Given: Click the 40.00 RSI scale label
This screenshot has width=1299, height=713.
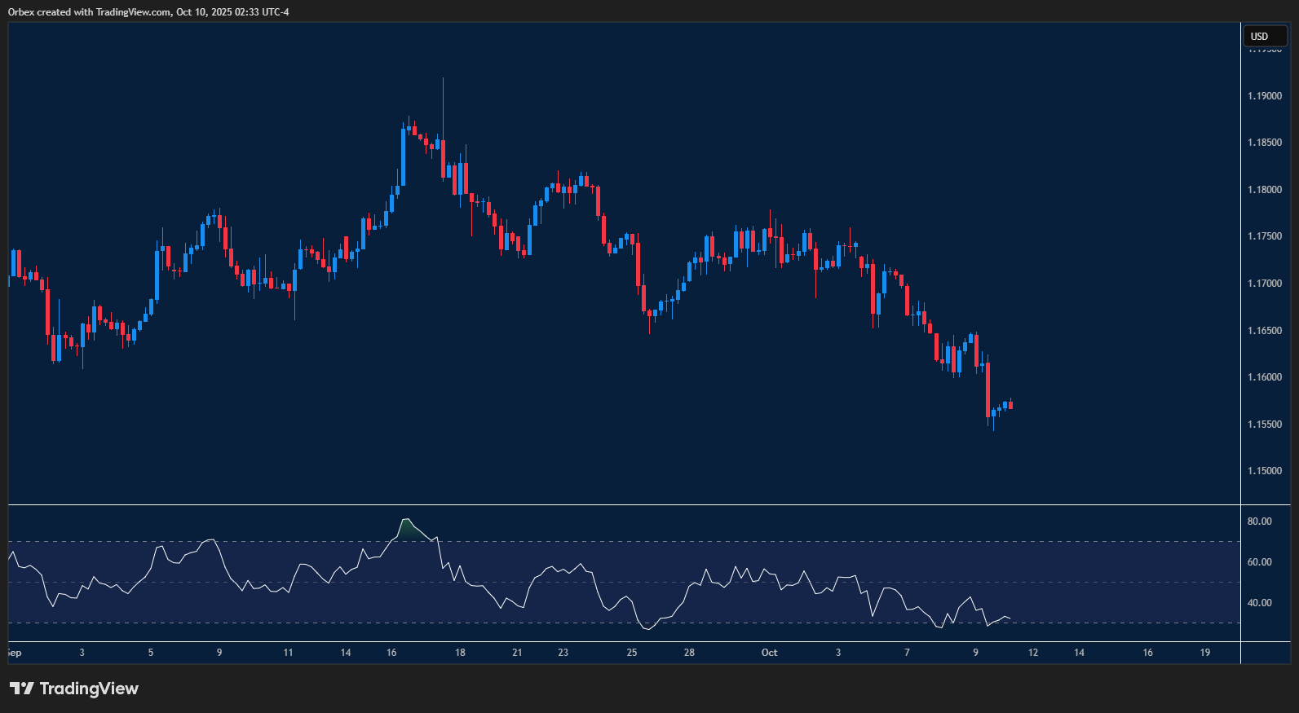Looking at the screenshot, I should [1259, 603].
